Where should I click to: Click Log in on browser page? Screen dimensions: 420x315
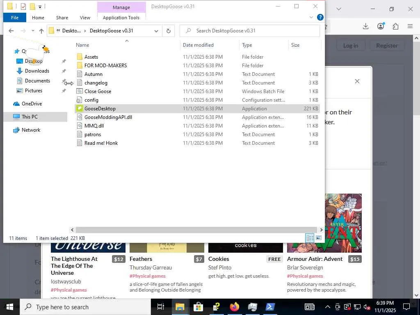click(x=350, y=46)
